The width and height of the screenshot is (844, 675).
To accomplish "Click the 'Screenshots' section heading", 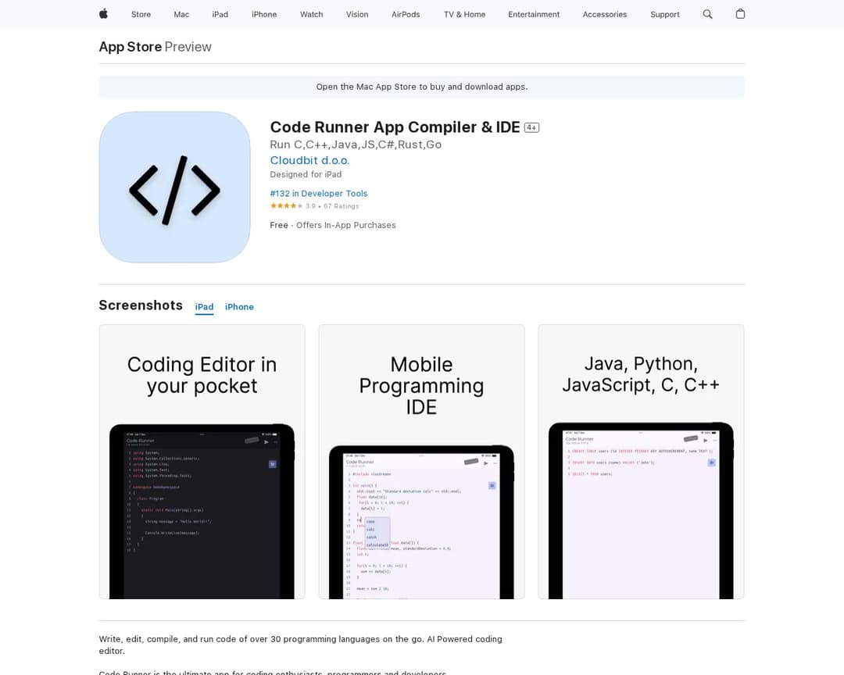I will point(141,305).
